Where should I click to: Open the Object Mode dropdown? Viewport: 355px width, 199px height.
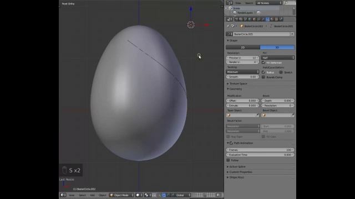click(122, 195)
